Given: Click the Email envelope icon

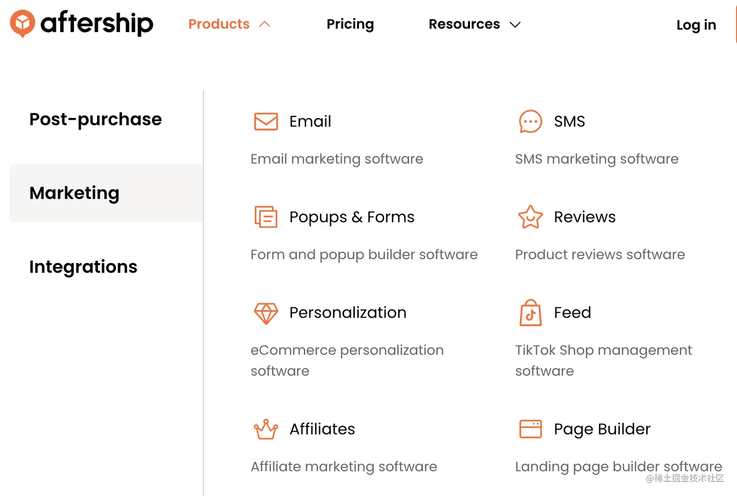Looking at the screenshot, I should point(266,121).
